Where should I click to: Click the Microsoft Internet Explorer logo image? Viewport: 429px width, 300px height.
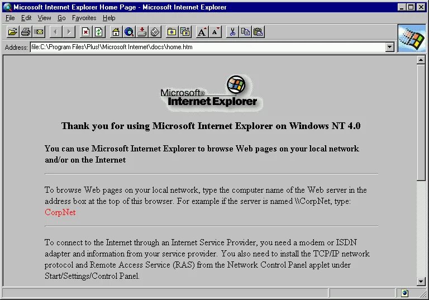211,93
